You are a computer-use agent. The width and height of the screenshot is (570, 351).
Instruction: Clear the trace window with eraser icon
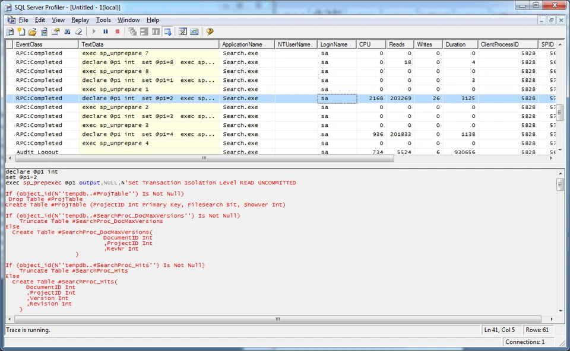[x=78, y=31]
